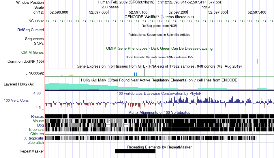
Task: Click the chr12:52,596,841-52,597,417 position text
Action: pos(189,2)
